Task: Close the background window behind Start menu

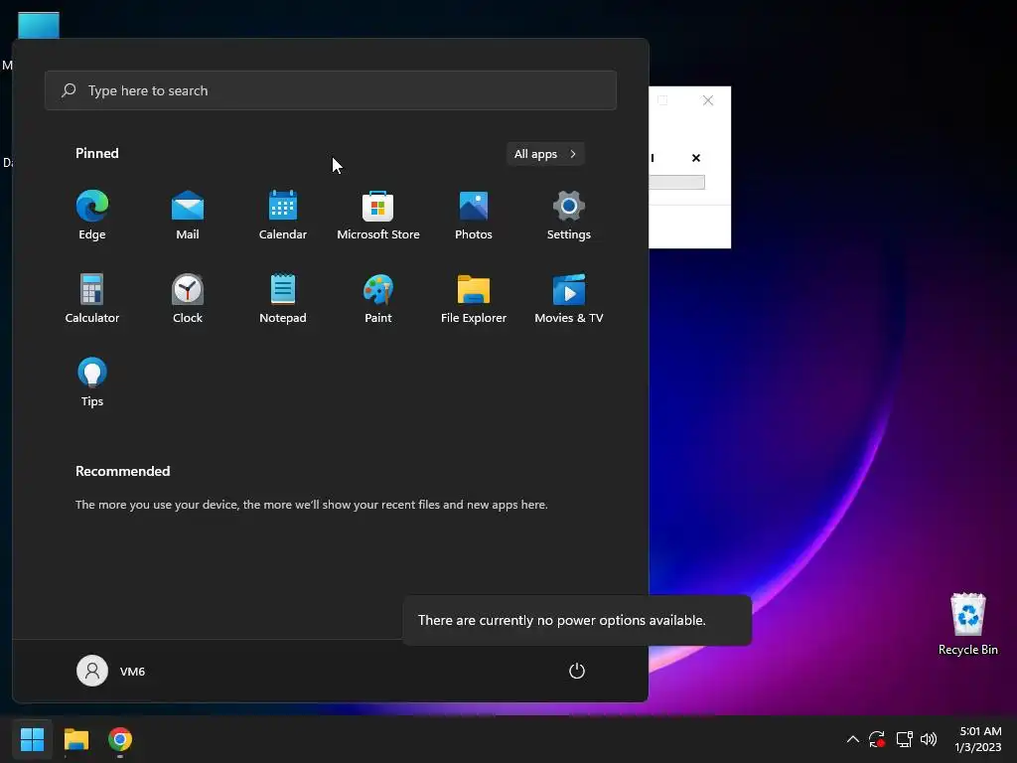Action: coord(707,100)
